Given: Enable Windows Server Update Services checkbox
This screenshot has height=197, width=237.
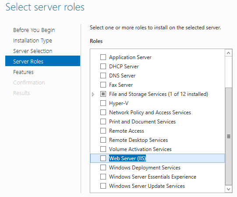Looking at the screenshot, I should tap(103, 186).
